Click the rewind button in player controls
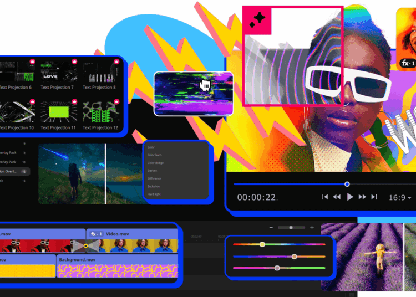This screenshot has width=416, height=297. [337, 197]
